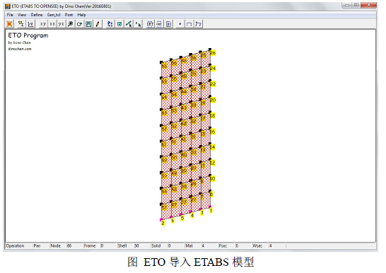Click the document list toolbar icon

point(169,24)
